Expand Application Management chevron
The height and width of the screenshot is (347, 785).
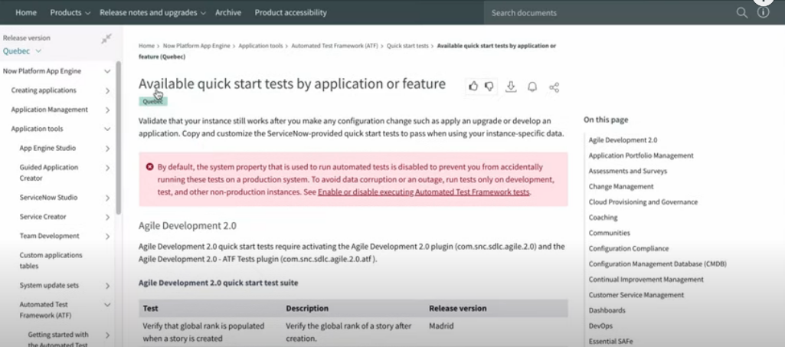point(108,110)
